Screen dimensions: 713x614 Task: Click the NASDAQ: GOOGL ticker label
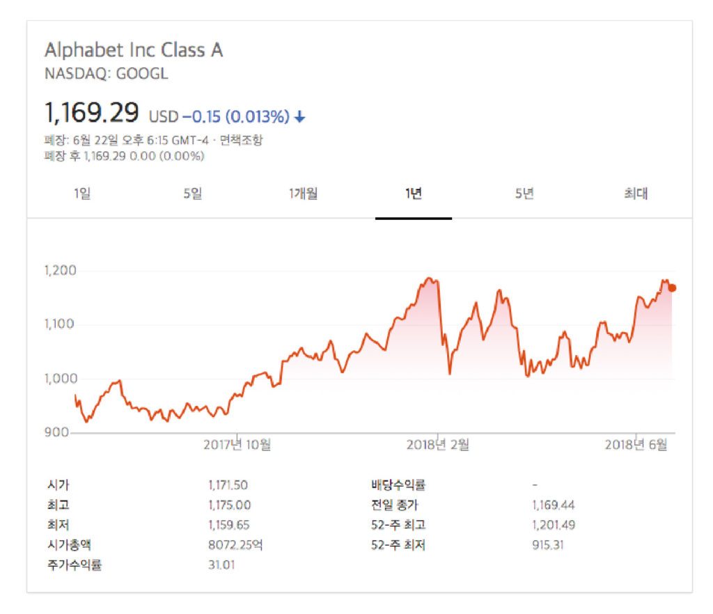pyautogui.click(x=105, y=72)
